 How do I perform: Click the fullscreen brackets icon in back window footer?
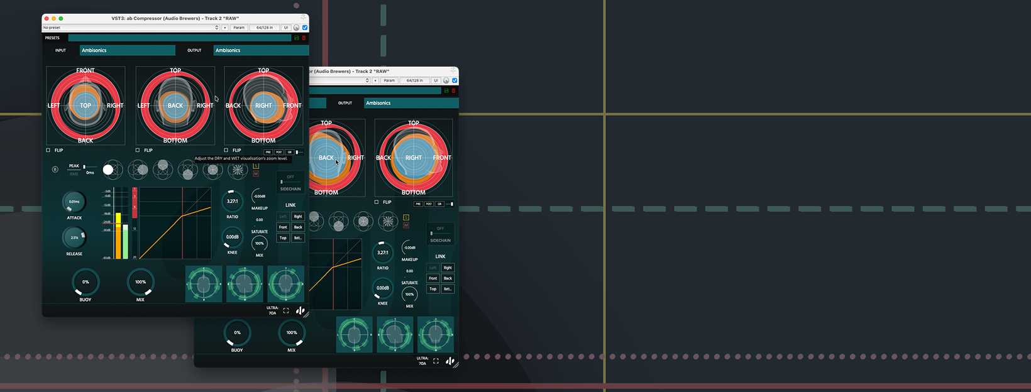[x=436, y=361]
